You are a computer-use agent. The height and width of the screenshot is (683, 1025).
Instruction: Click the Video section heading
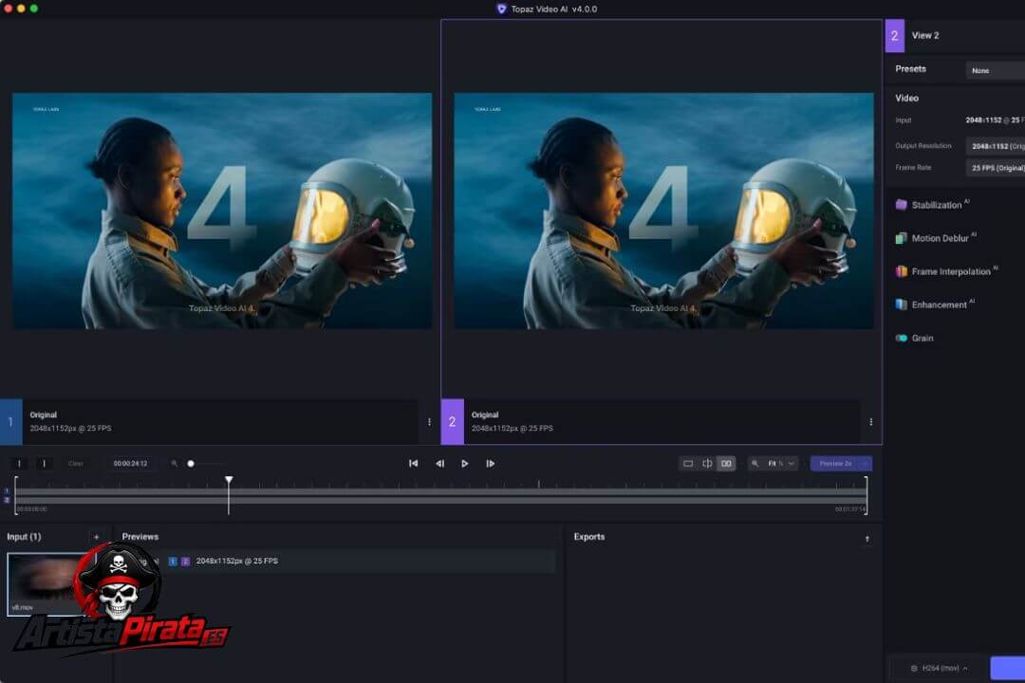click(906, 98)
